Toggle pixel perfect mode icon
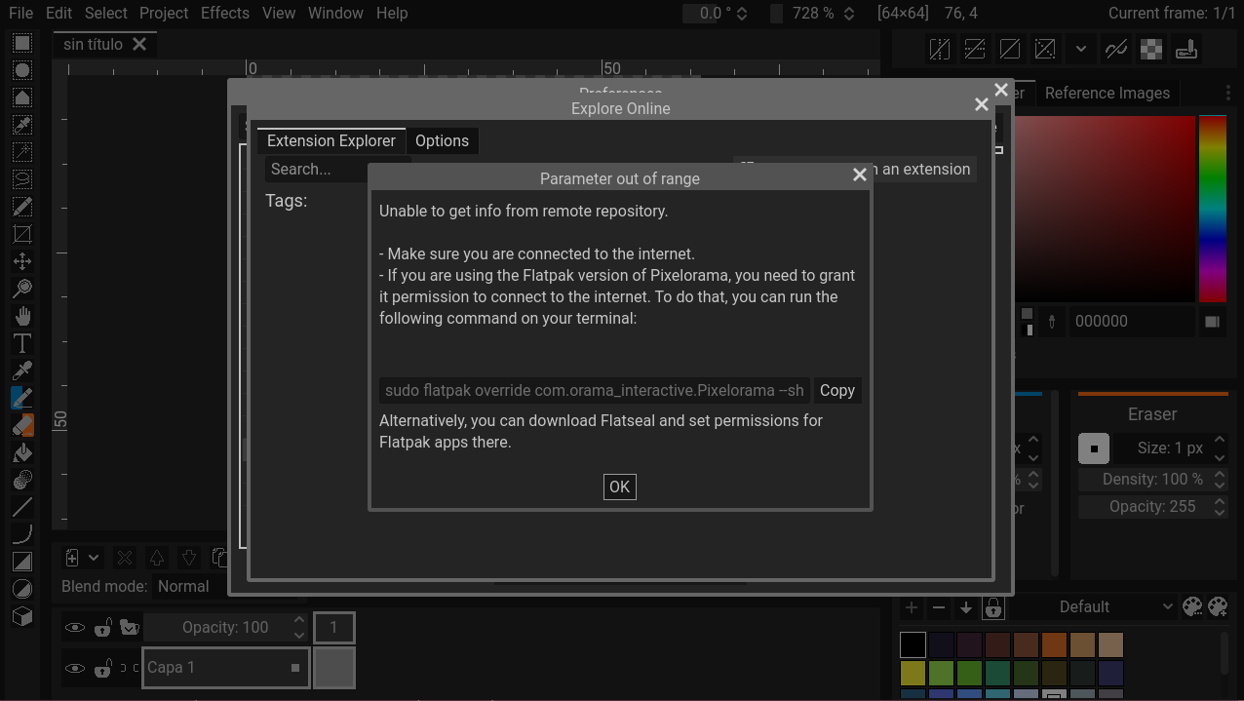Screen dimensions: 1244x701 pos(1116,49)
